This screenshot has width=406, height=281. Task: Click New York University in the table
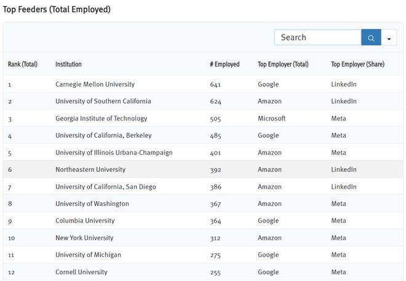84,238
